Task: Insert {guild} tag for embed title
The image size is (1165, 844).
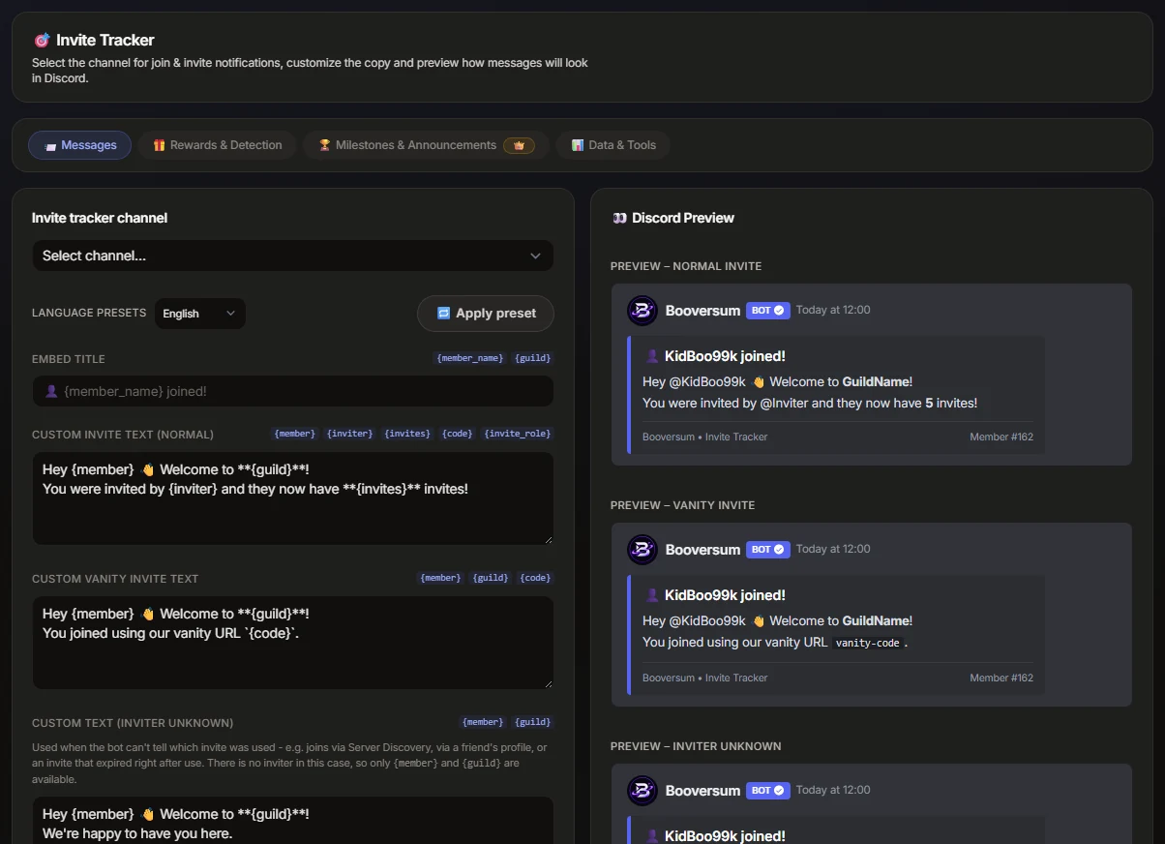Action: 532,358
